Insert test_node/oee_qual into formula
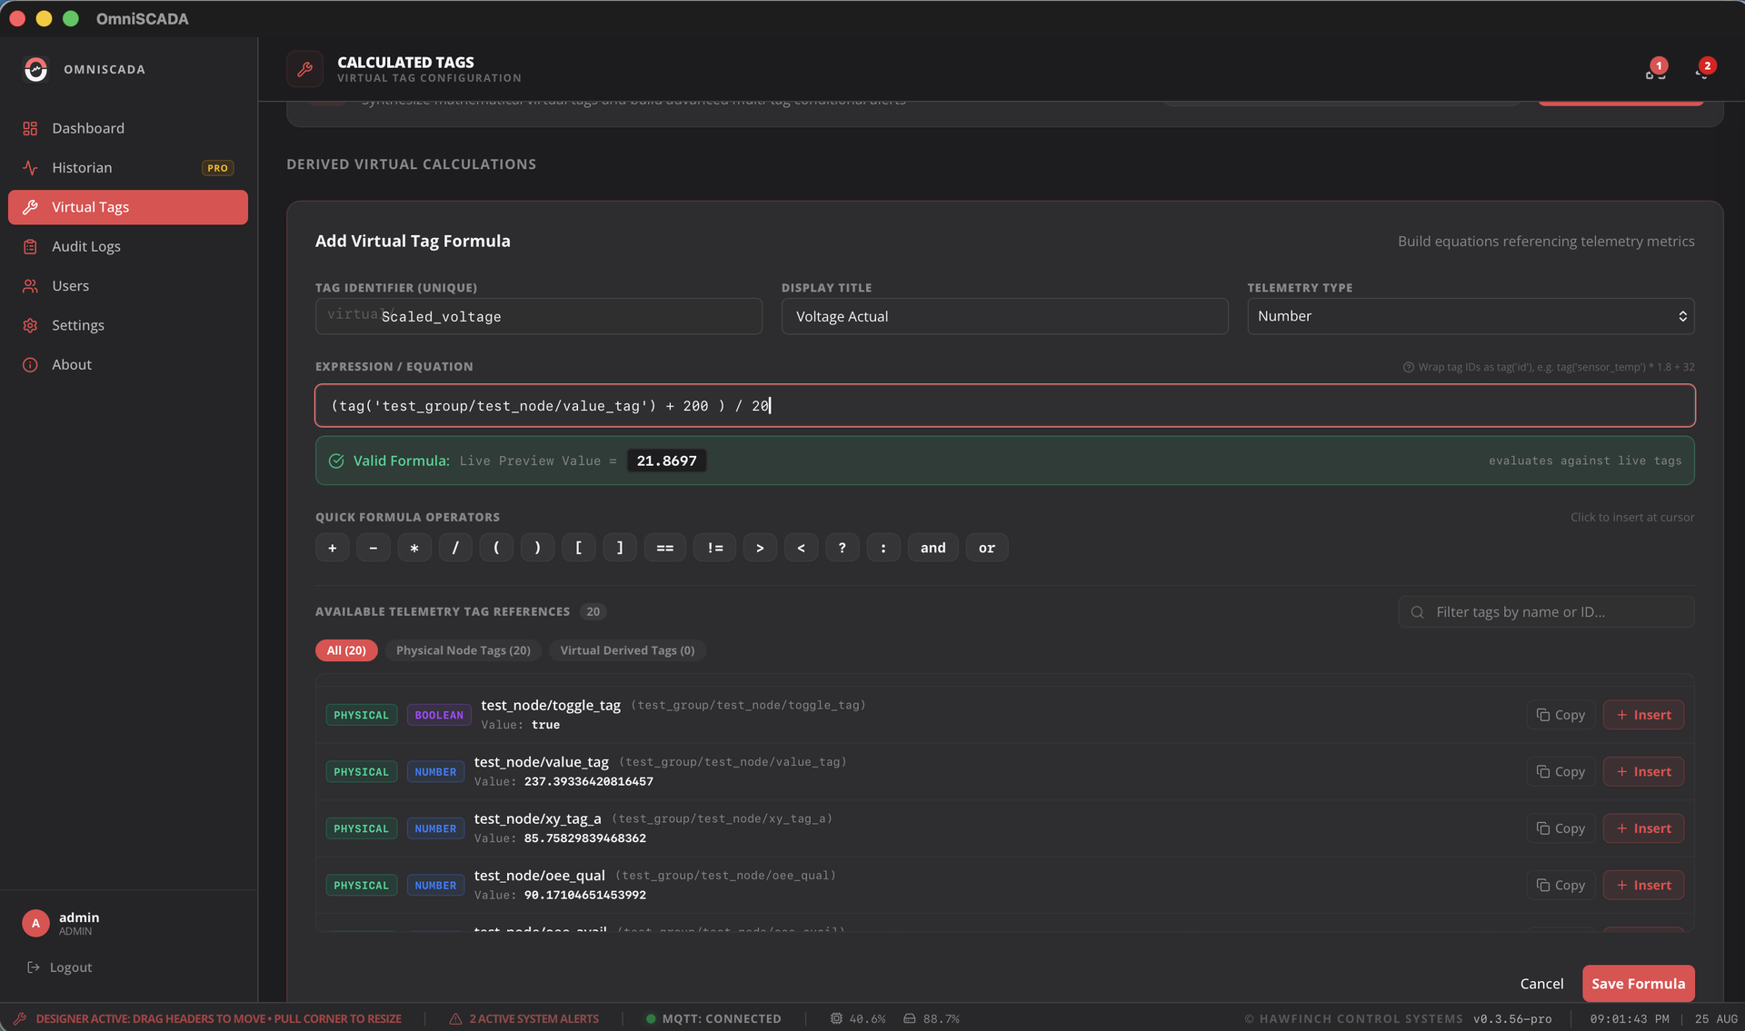This screenshot has width=1745, height=1031. (1643, 886)
